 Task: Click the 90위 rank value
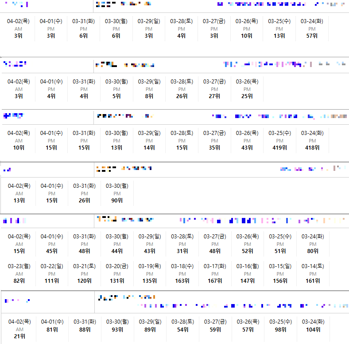pos(117,201)
